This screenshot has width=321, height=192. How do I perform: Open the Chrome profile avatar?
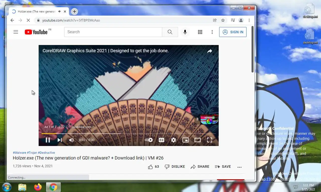(241, 20)
